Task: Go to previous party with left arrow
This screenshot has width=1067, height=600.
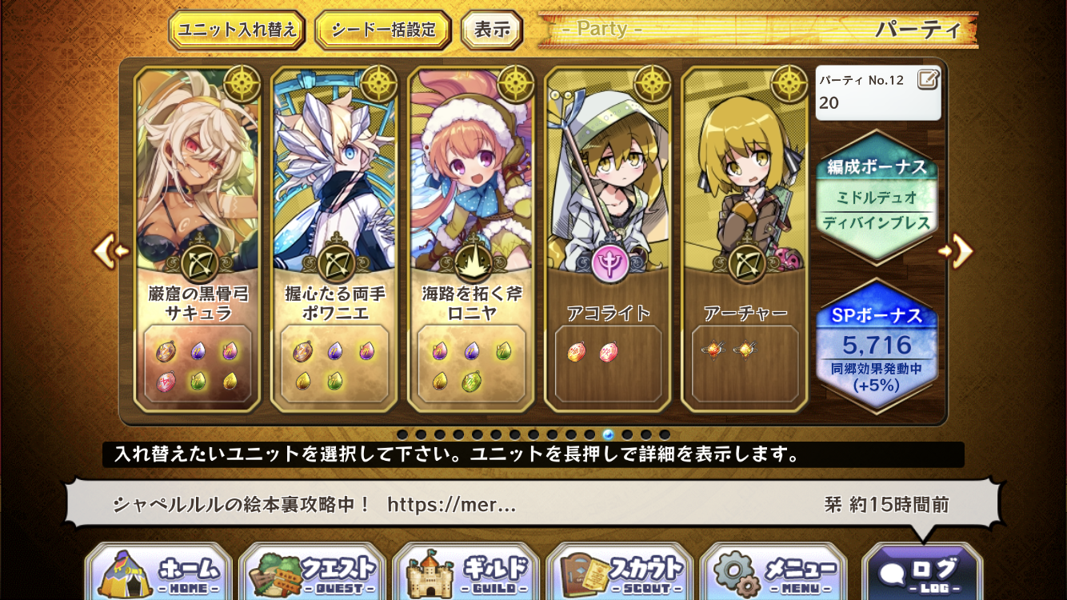Action: point(110,252)
